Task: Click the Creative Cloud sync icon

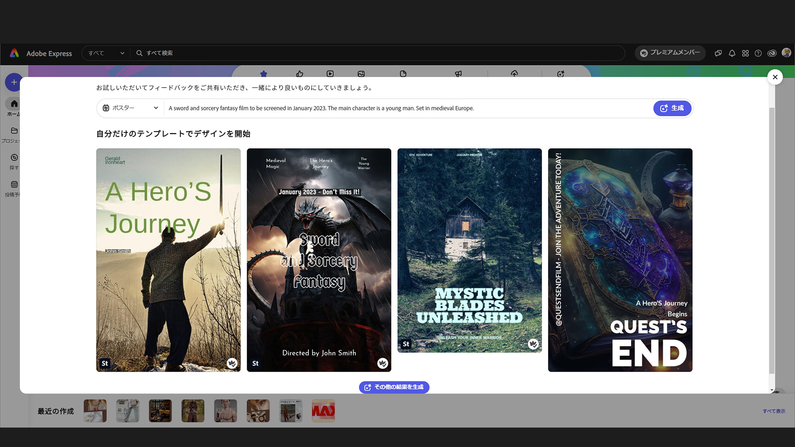Action: point(771,53)
